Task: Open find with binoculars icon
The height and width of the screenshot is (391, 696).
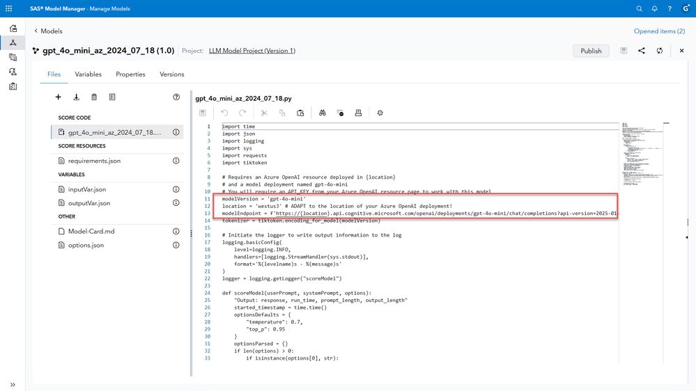Action: click(323, 113)
